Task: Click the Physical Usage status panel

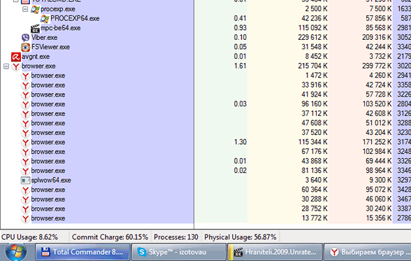Action: (240, 237)
